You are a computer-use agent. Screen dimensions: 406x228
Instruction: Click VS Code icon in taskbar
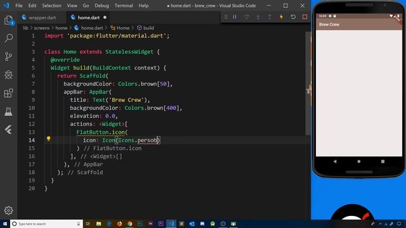click(x=171, y=224)
